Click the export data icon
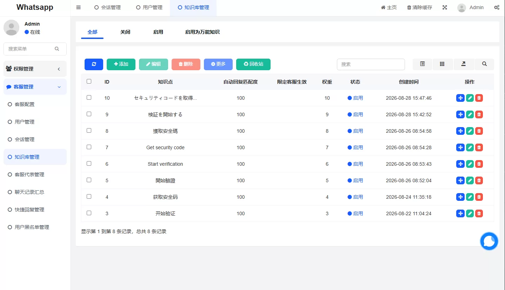 coord(463,64)
